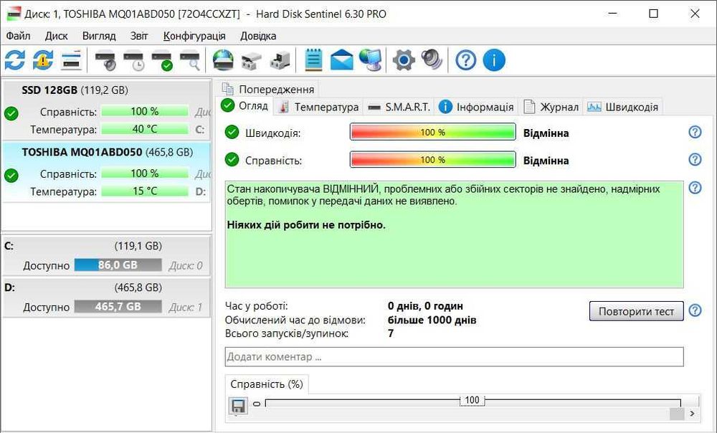Viewport: 717px width, 433px height.
Task: Click the TOSHIBA temperature 15 °C bar
Action: click(x=145, y=191)
